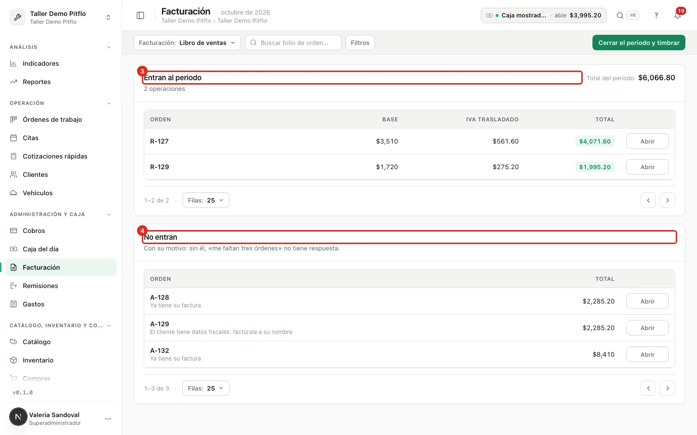
Task: Open Filas dropdown in Entran al periodo table
Action: coord(206,200)
